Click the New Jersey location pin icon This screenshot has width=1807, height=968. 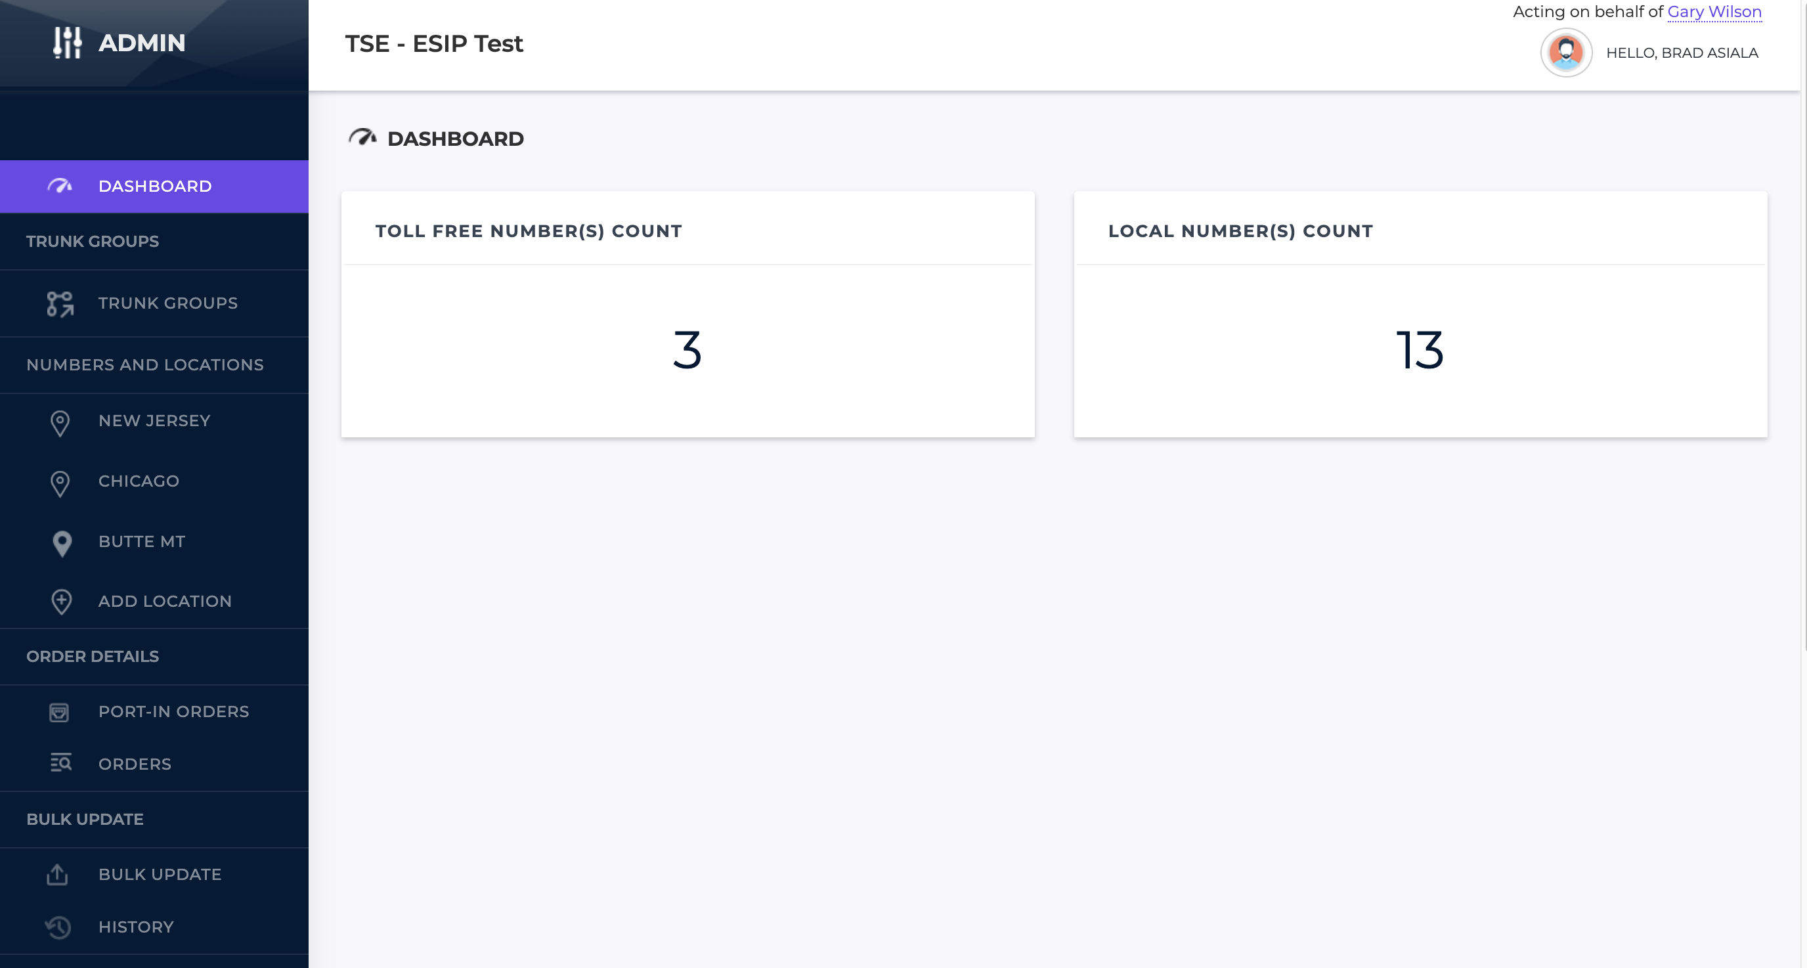60,423
